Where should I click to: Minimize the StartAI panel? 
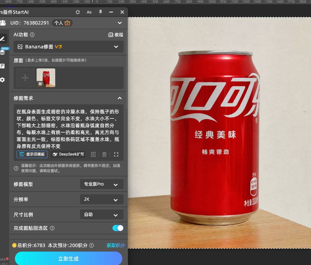[111, 12]
